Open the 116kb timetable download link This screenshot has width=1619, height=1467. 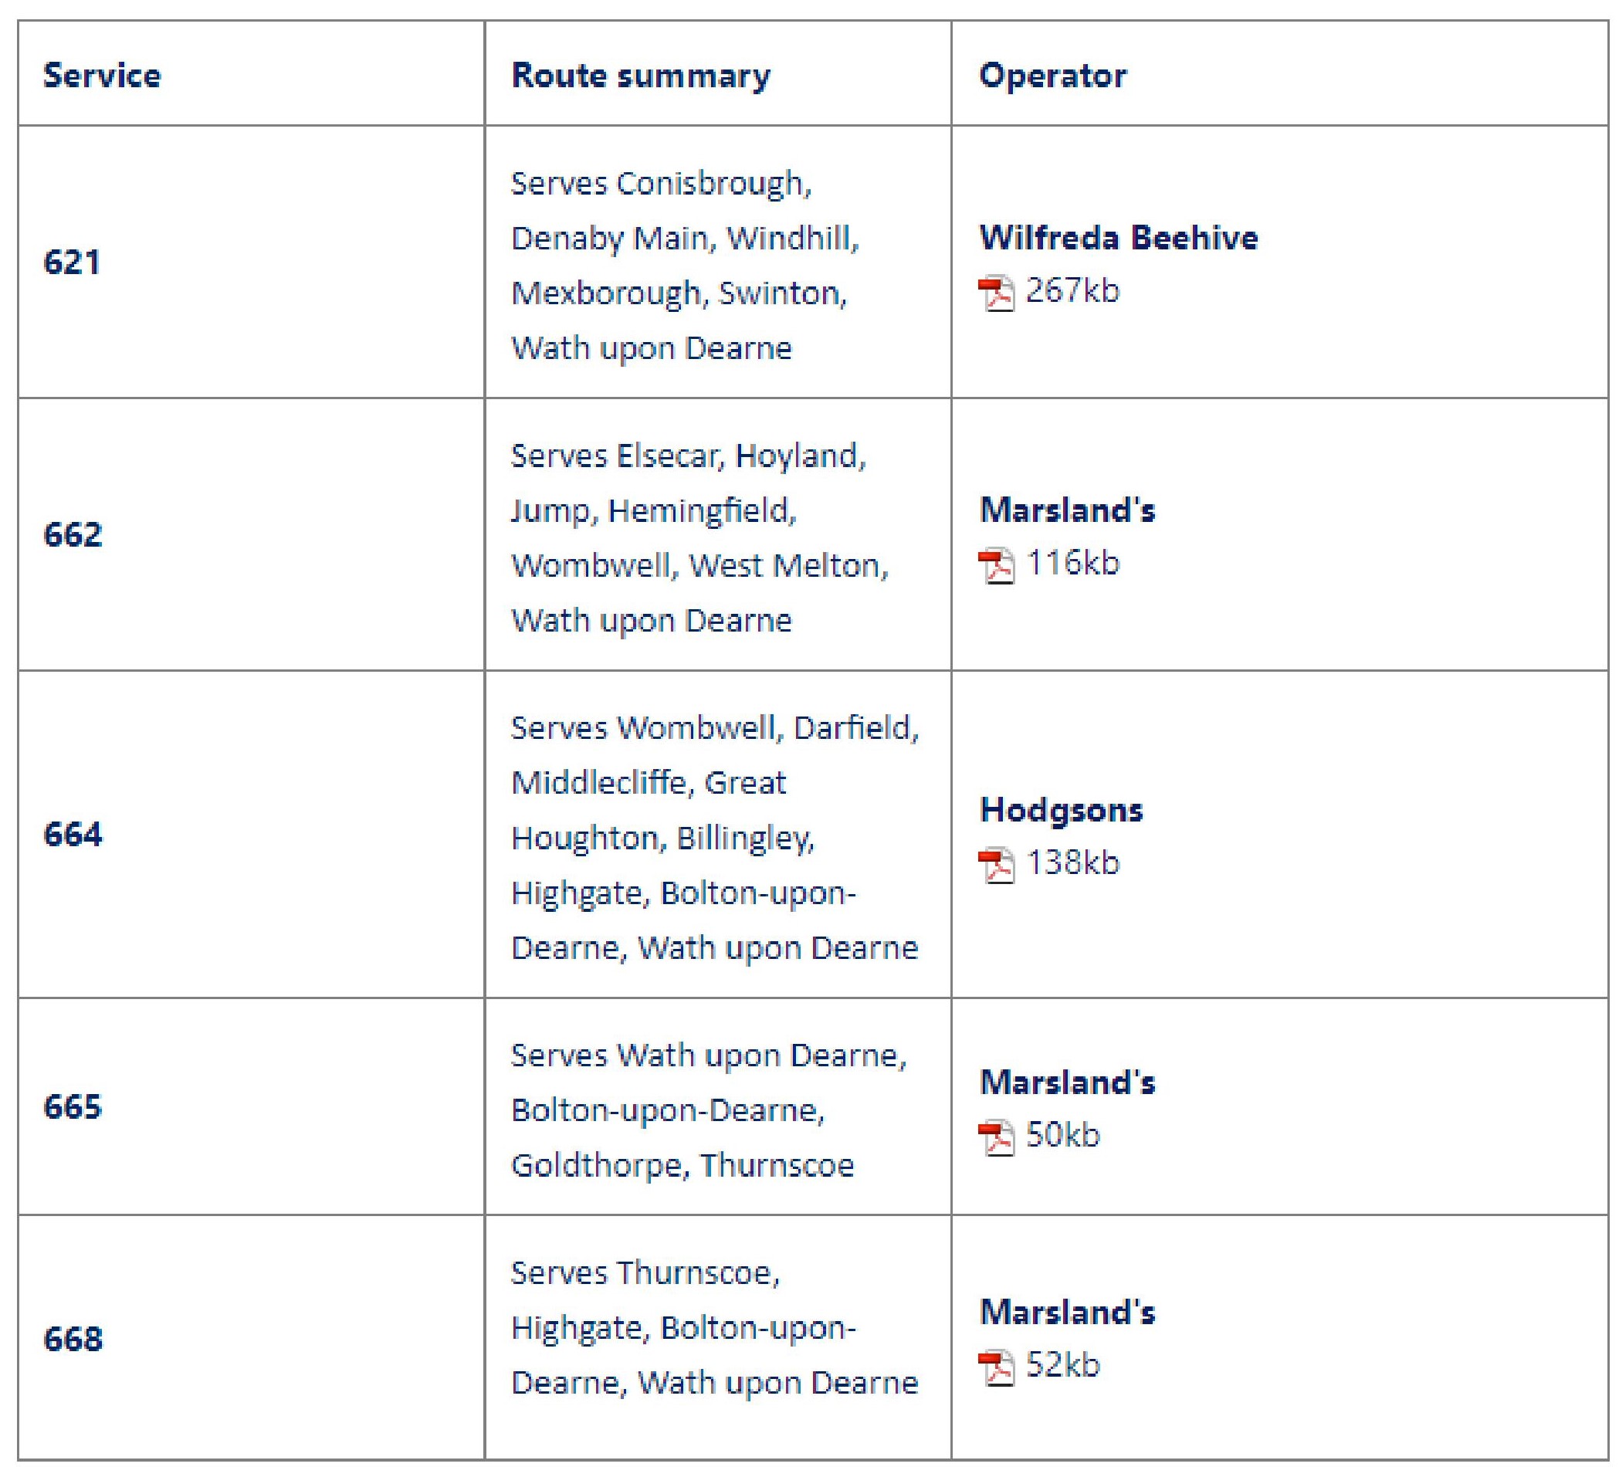(1072, 564)
